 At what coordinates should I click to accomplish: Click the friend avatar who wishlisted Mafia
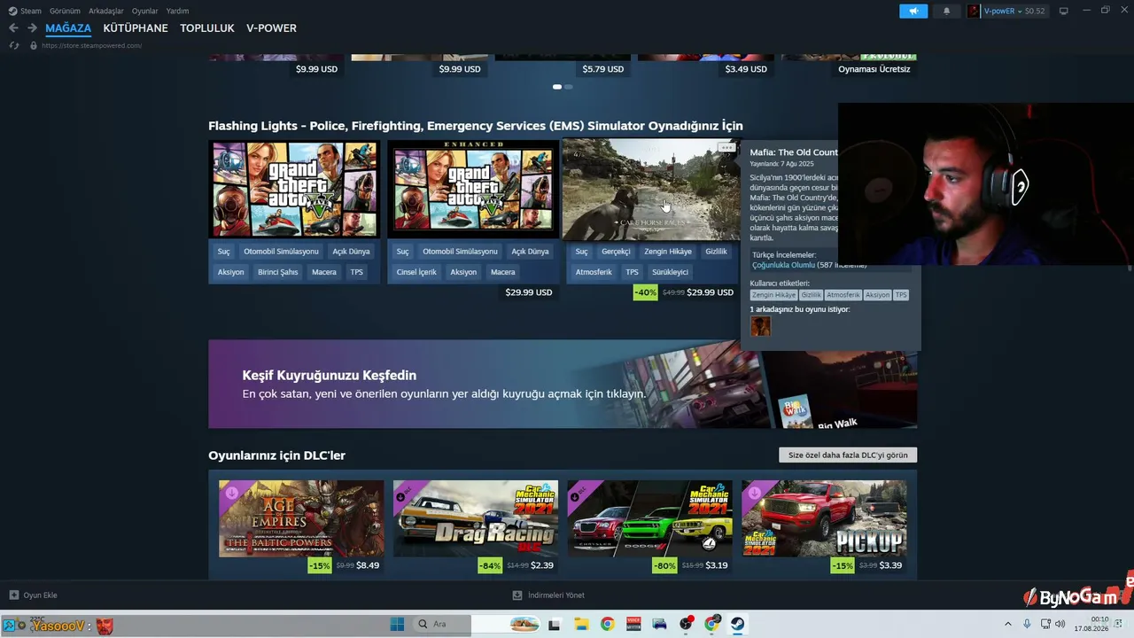pos(760,326)
